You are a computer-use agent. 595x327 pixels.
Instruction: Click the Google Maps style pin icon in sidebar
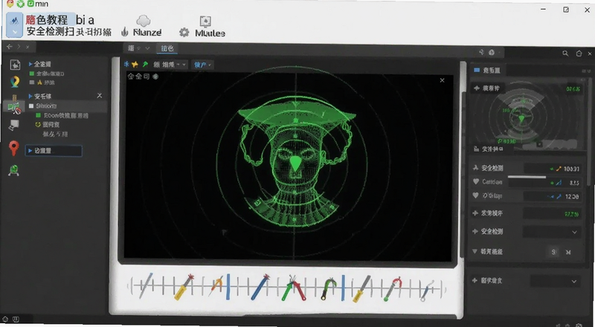[x=15, y=82]
